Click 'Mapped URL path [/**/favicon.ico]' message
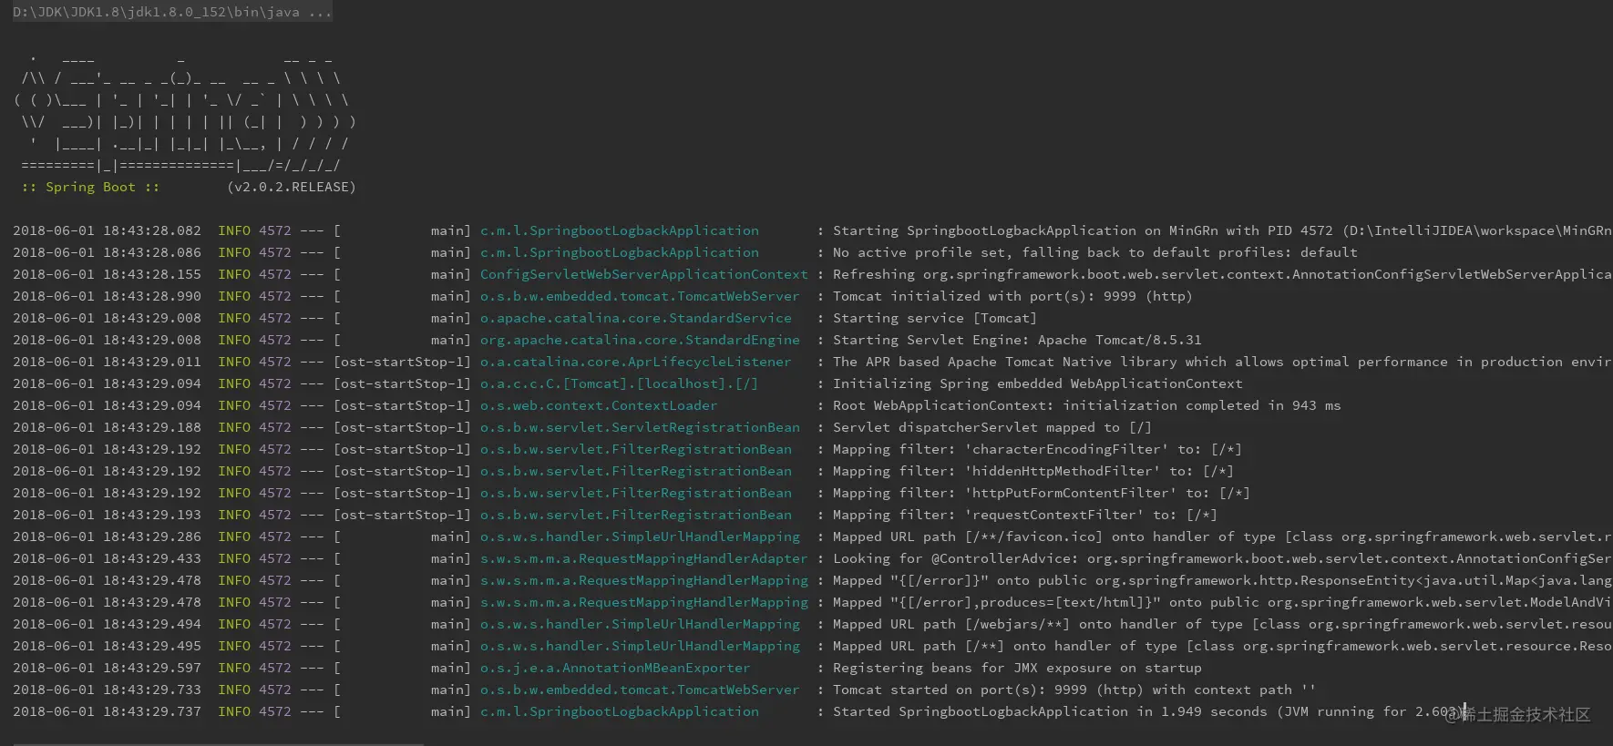1613x746 pixels. (1222, 537)
